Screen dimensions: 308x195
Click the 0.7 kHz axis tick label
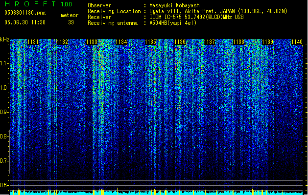4,161
